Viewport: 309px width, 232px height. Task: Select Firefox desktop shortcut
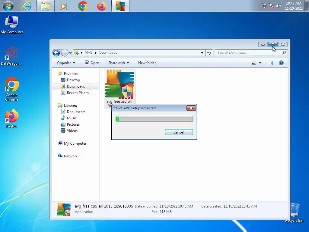click(x=12, y=118)
